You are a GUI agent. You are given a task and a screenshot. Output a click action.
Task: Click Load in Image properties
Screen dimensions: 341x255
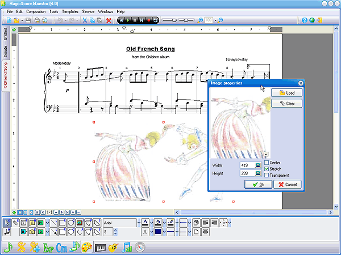point(286,93)
